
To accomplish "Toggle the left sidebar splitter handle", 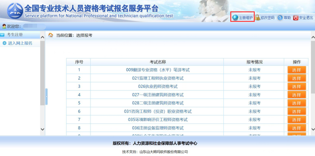I will click(46, 97).
